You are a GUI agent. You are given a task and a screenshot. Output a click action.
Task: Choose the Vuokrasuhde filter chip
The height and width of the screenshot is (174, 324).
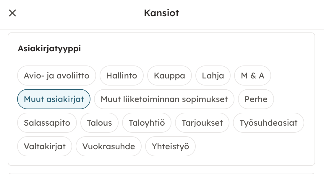click(x=108, y=146)
